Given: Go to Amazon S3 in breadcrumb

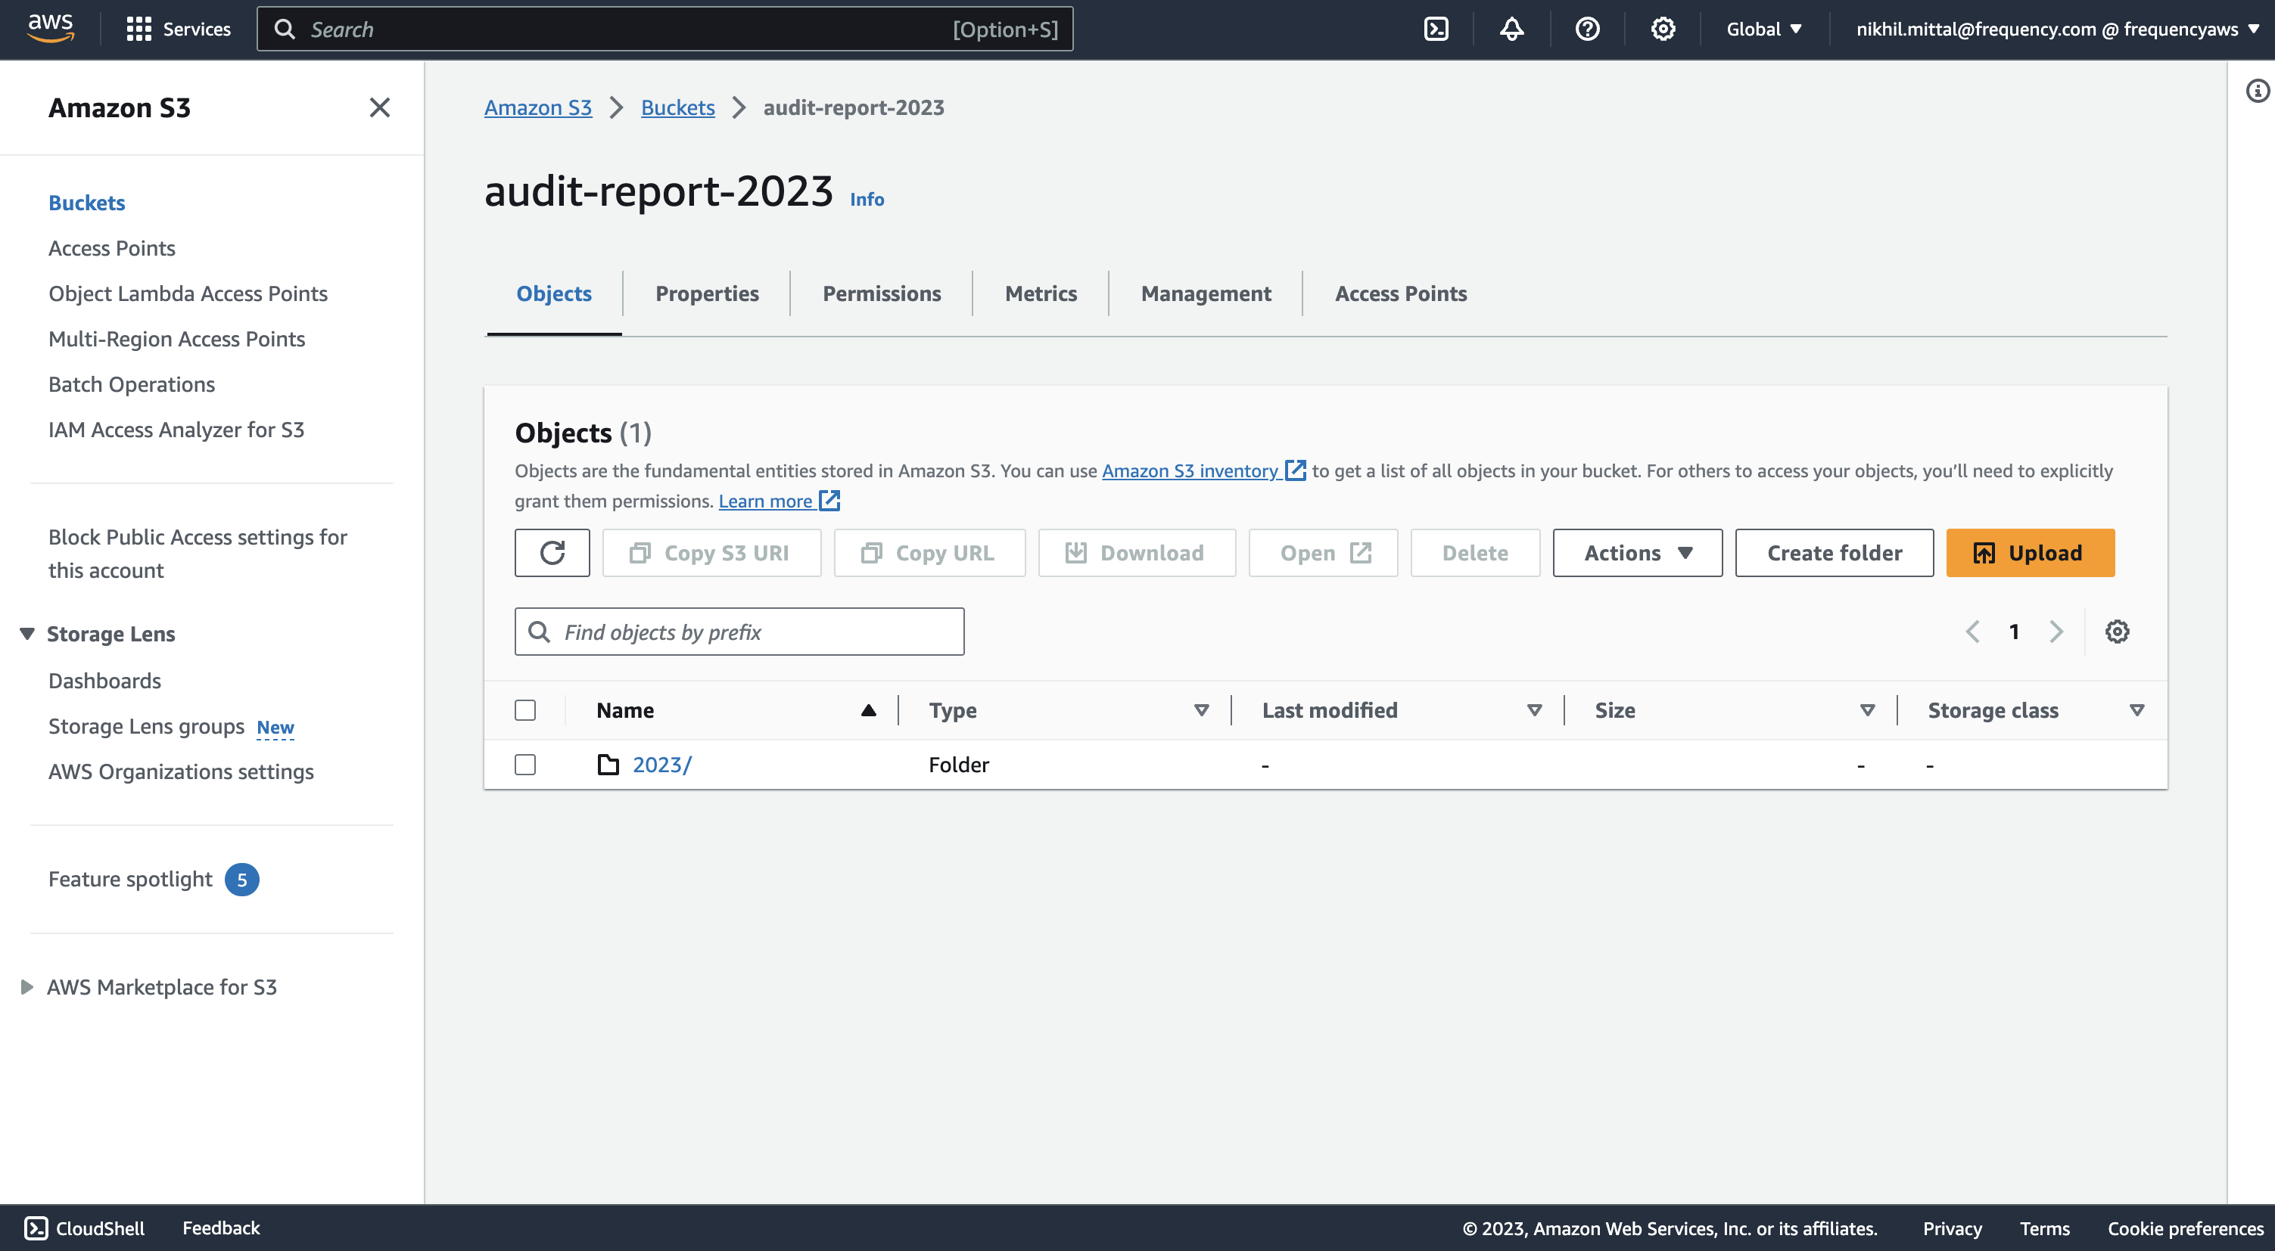Looking at the screenshot, I should (538, 107).
